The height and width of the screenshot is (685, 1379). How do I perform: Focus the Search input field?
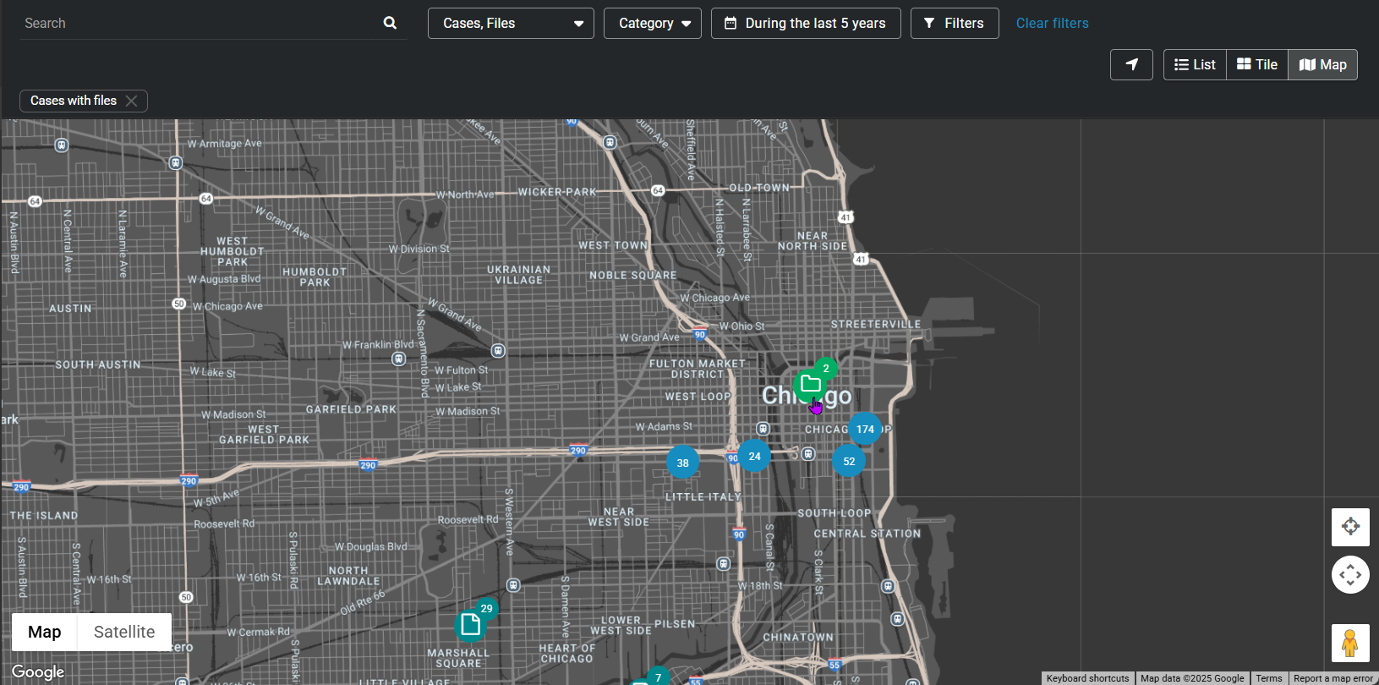199,23
